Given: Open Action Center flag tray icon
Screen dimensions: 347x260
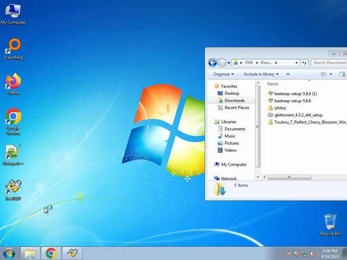Looking at the screenshot, I should pyautogui.click(x=297, y=254).
